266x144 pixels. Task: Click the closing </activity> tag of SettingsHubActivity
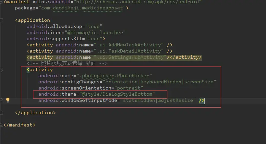point(186,57)
